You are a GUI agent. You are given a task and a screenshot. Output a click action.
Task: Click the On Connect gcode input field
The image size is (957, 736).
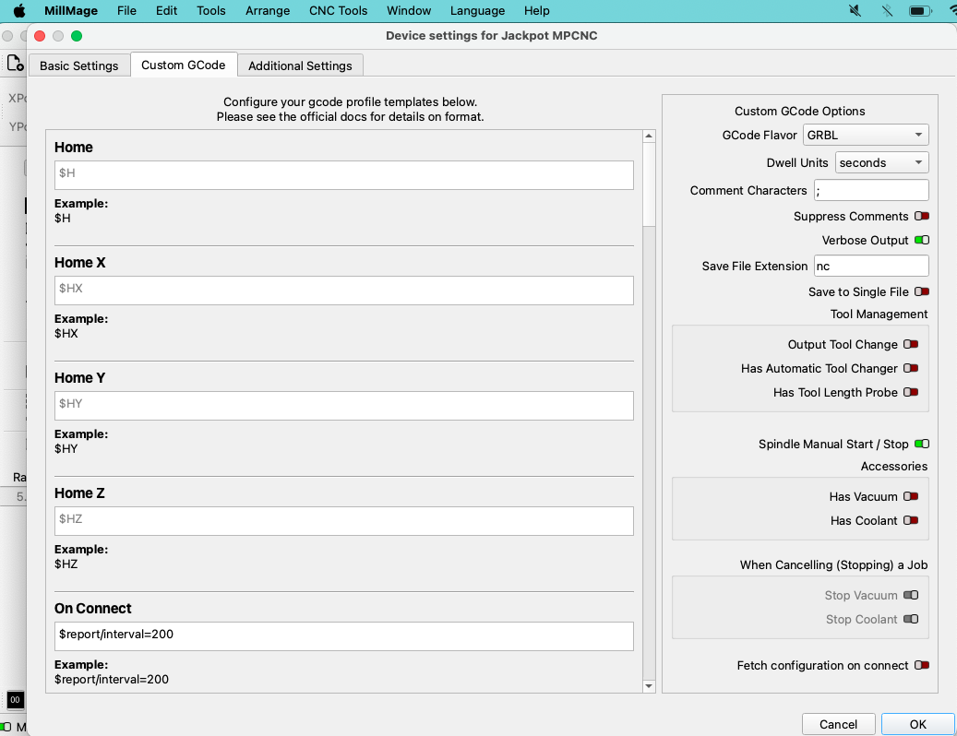tap(343, 635)
